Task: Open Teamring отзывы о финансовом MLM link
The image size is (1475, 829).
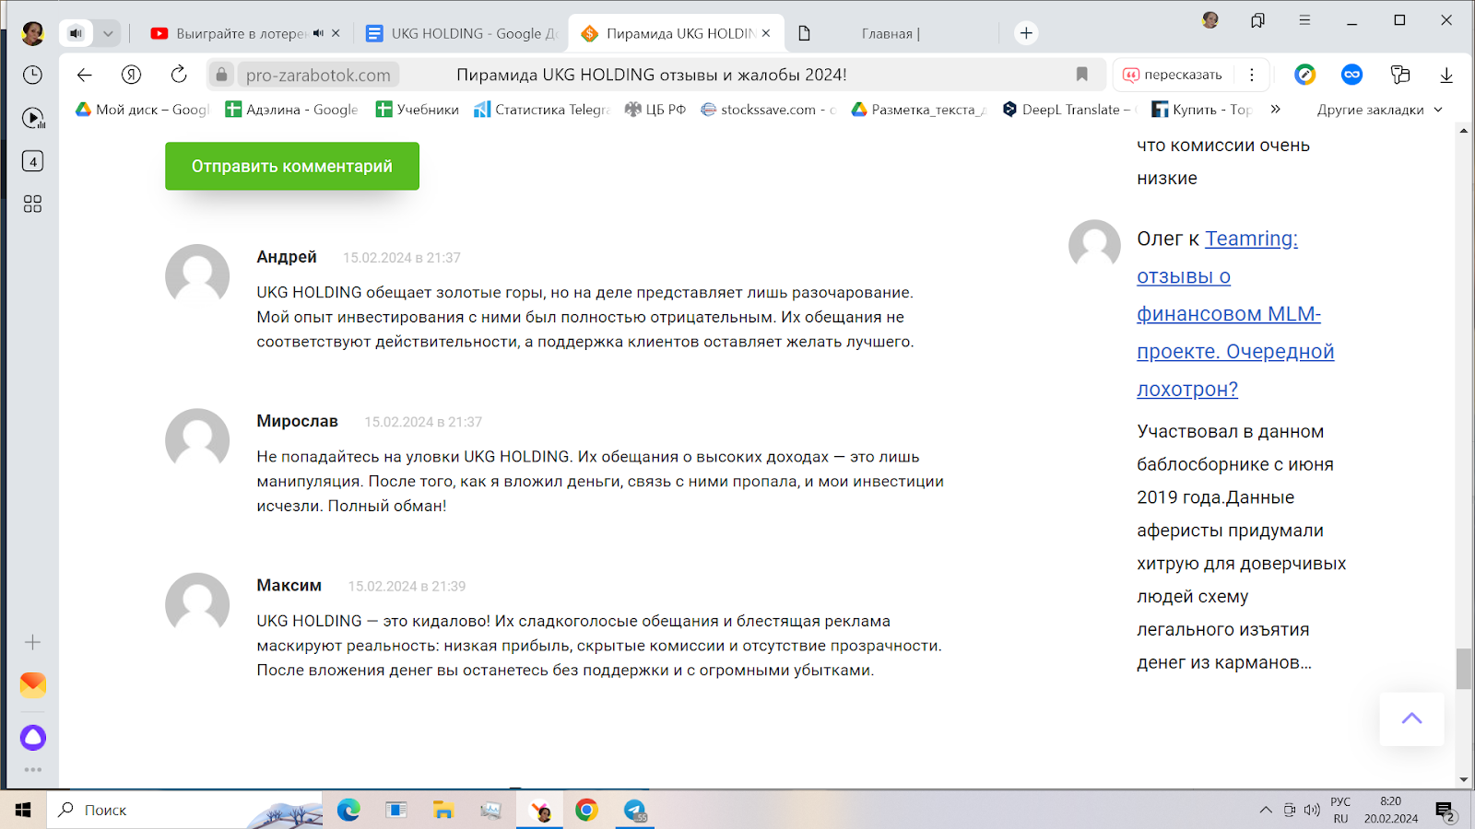Action: [x=1235, y=314]
